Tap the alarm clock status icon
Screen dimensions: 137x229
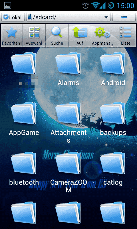tap(85, 5)
